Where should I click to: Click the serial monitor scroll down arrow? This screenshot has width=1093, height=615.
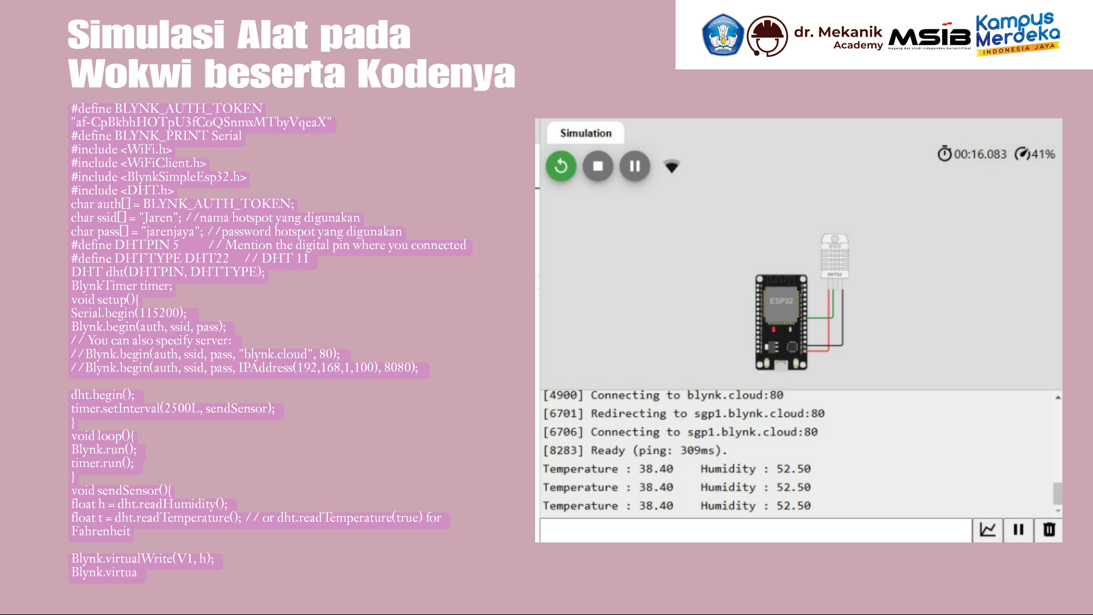click(x=1058, y=511)
